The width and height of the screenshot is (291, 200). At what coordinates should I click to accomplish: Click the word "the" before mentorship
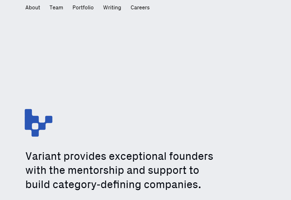coord(57,170)
